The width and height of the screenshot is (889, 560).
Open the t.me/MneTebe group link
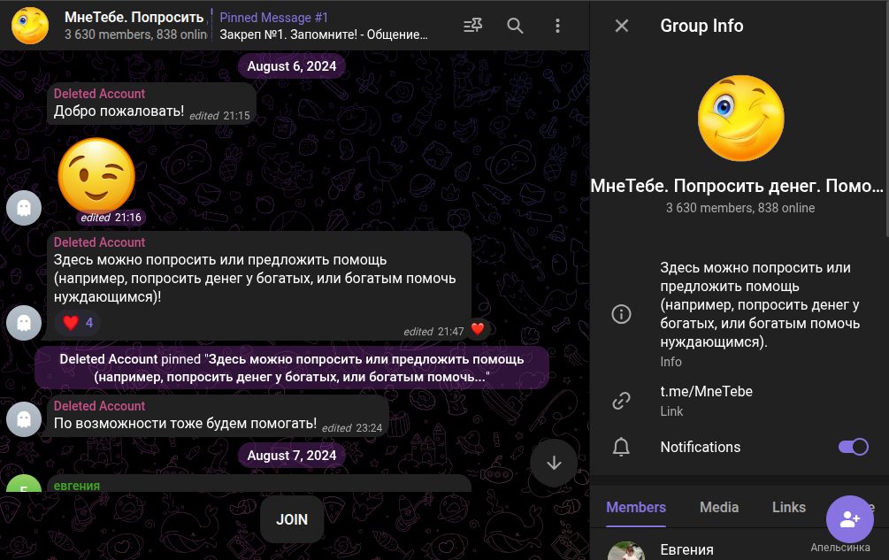(x=706, y=391)
